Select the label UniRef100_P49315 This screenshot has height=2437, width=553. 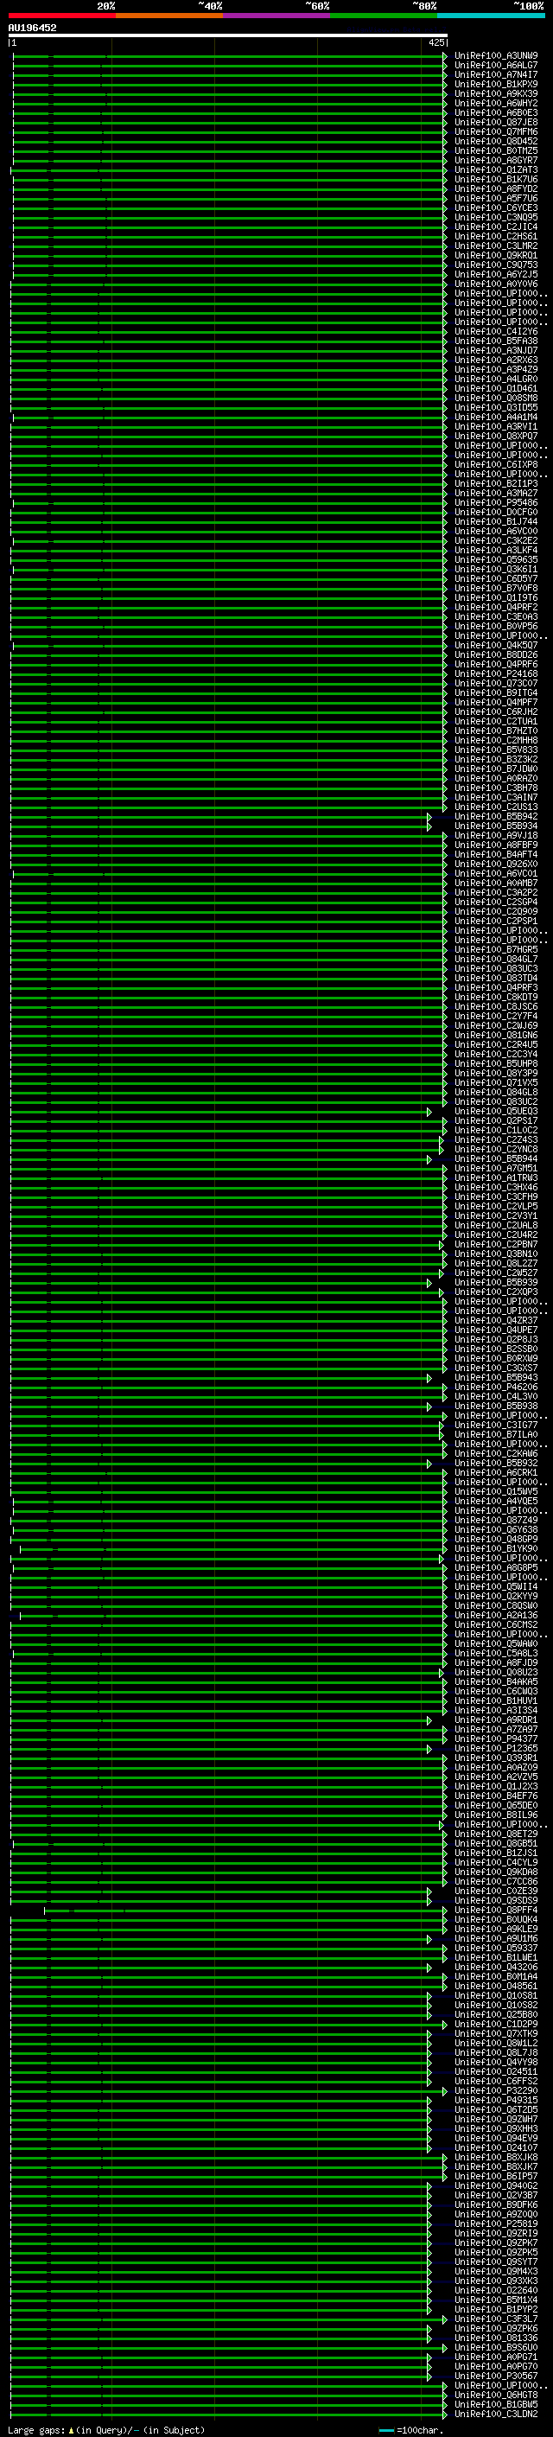(496, 2100)
